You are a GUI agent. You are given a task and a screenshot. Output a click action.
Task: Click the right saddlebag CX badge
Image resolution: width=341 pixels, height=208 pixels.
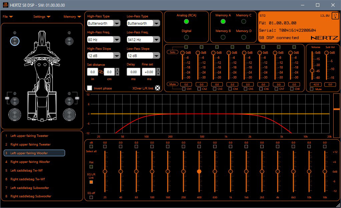click(77, 98)
